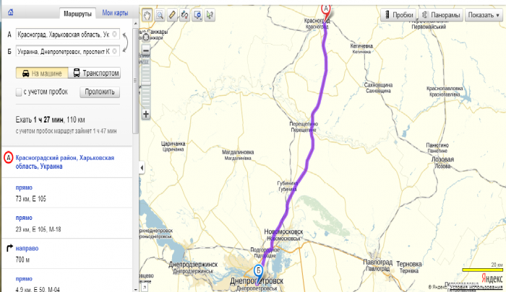Select the hand pan tool
The width and height of the screenshot is (506, 292).
[x=147, y=14]
